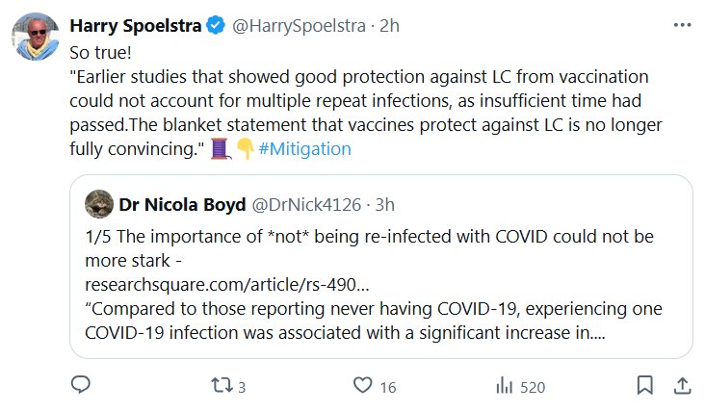Click Dr Nicola Boyd's small avatar
This screenshot has height=412, width=705.
click(97, 204)
